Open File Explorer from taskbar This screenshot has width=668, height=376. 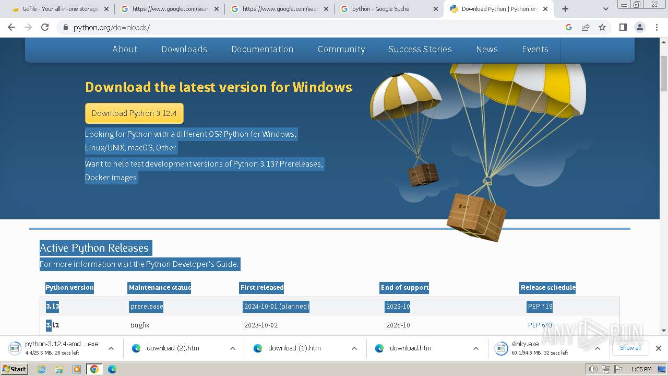59,369
